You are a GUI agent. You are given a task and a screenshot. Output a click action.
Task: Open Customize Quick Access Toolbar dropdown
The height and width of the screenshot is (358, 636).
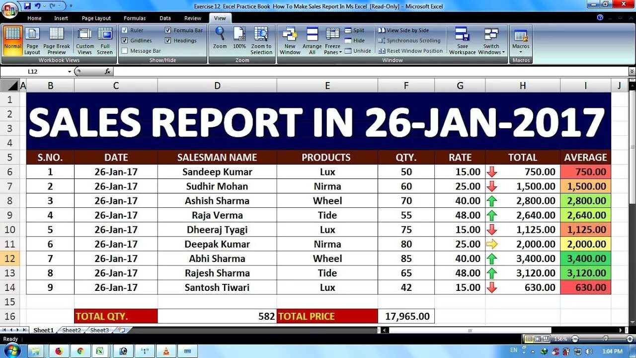click(x=71, y=6)
